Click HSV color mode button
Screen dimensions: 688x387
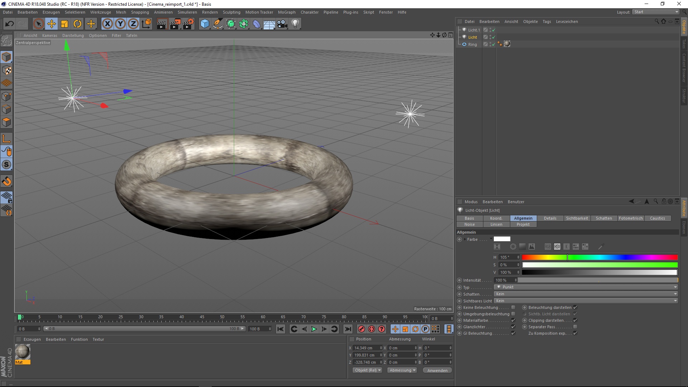(557, 247)
